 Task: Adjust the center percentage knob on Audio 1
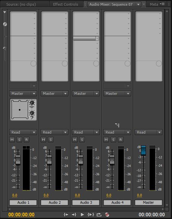(x=32, y=103)
